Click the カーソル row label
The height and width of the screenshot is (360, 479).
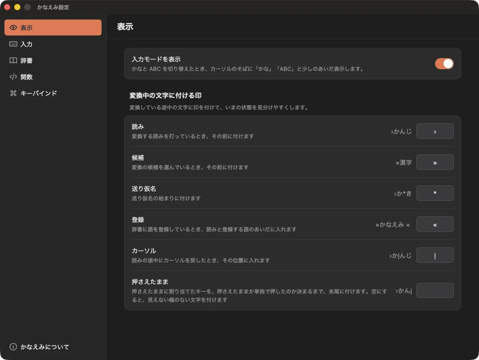point(144,250)
